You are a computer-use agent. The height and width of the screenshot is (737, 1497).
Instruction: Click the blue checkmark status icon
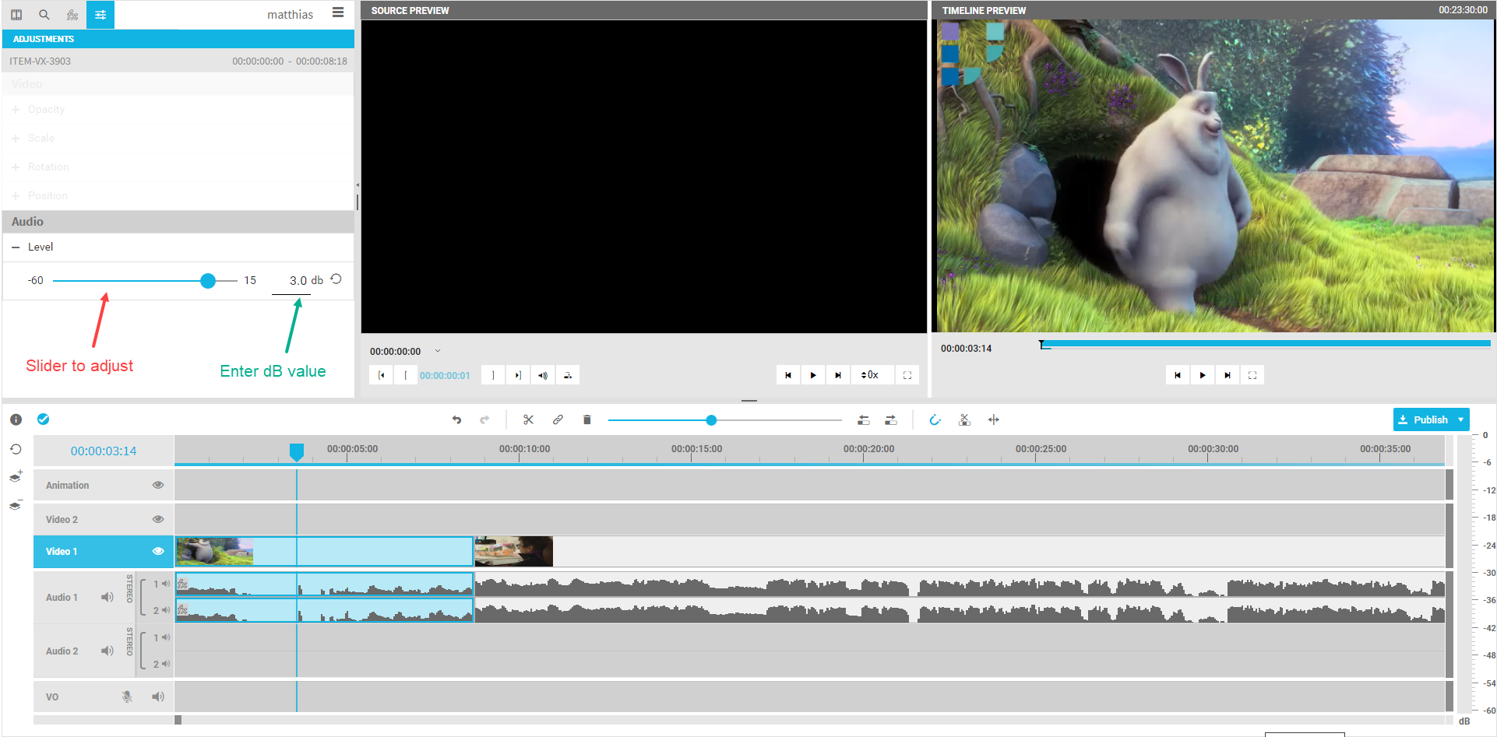click(x=44, y=419)
